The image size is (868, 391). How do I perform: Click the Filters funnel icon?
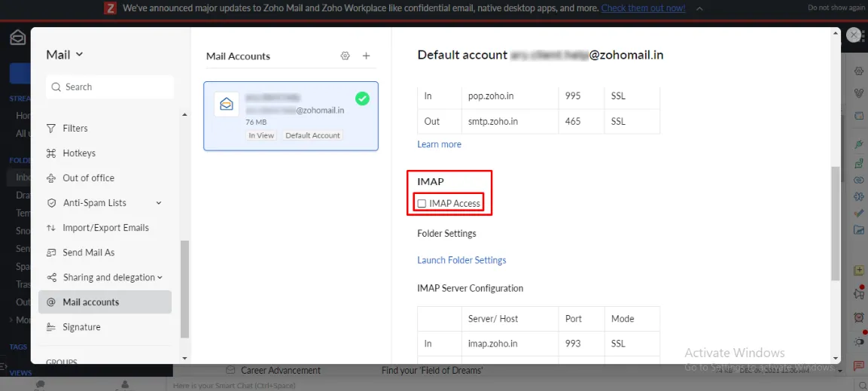[51, 129]
